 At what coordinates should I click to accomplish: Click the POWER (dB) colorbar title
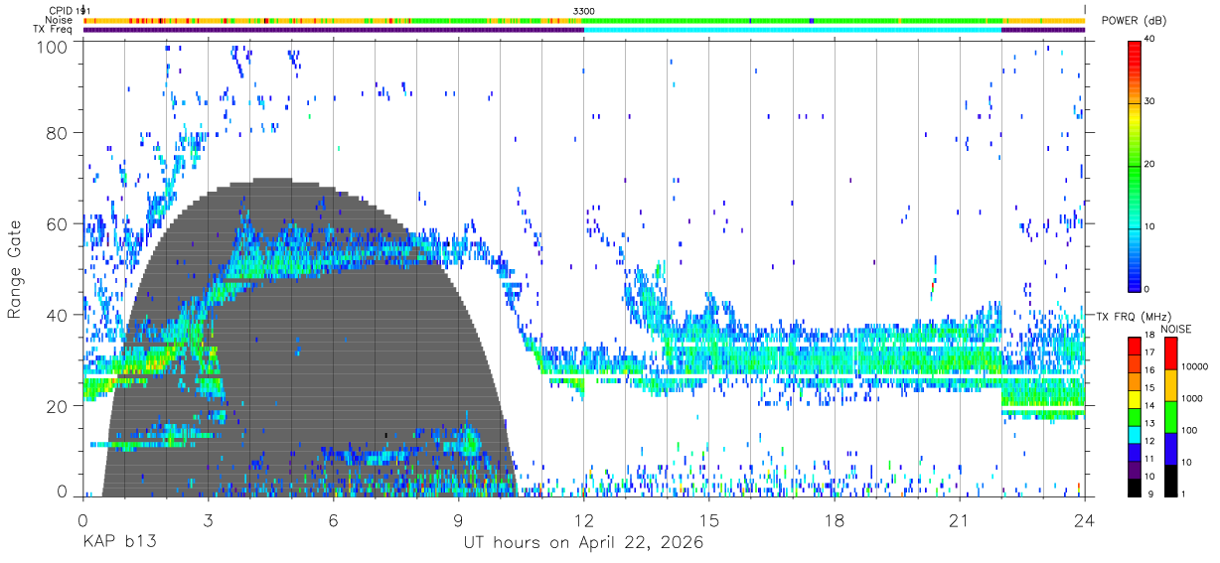click(1134, 21)
